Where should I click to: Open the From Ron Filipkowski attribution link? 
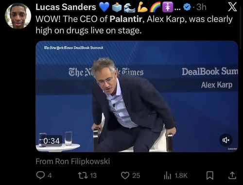coord(73,161)
